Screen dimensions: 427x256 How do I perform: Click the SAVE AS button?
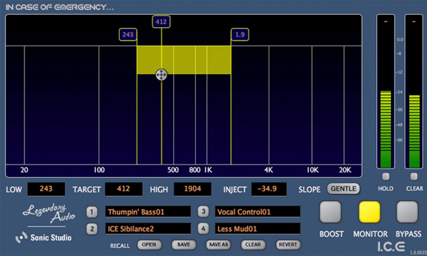tap(218, 245)
